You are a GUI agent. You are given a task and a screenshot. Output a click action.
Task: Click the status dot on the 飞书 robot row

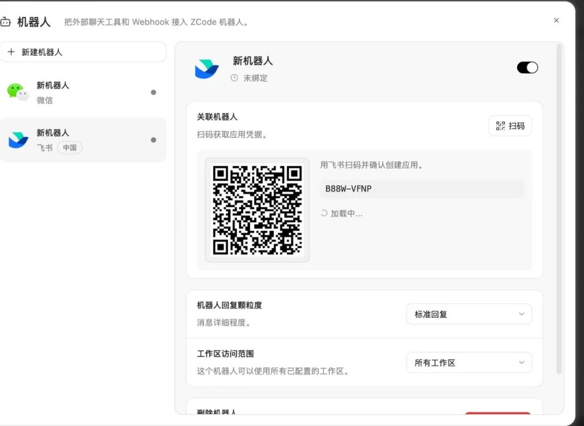tap(154, 140)
